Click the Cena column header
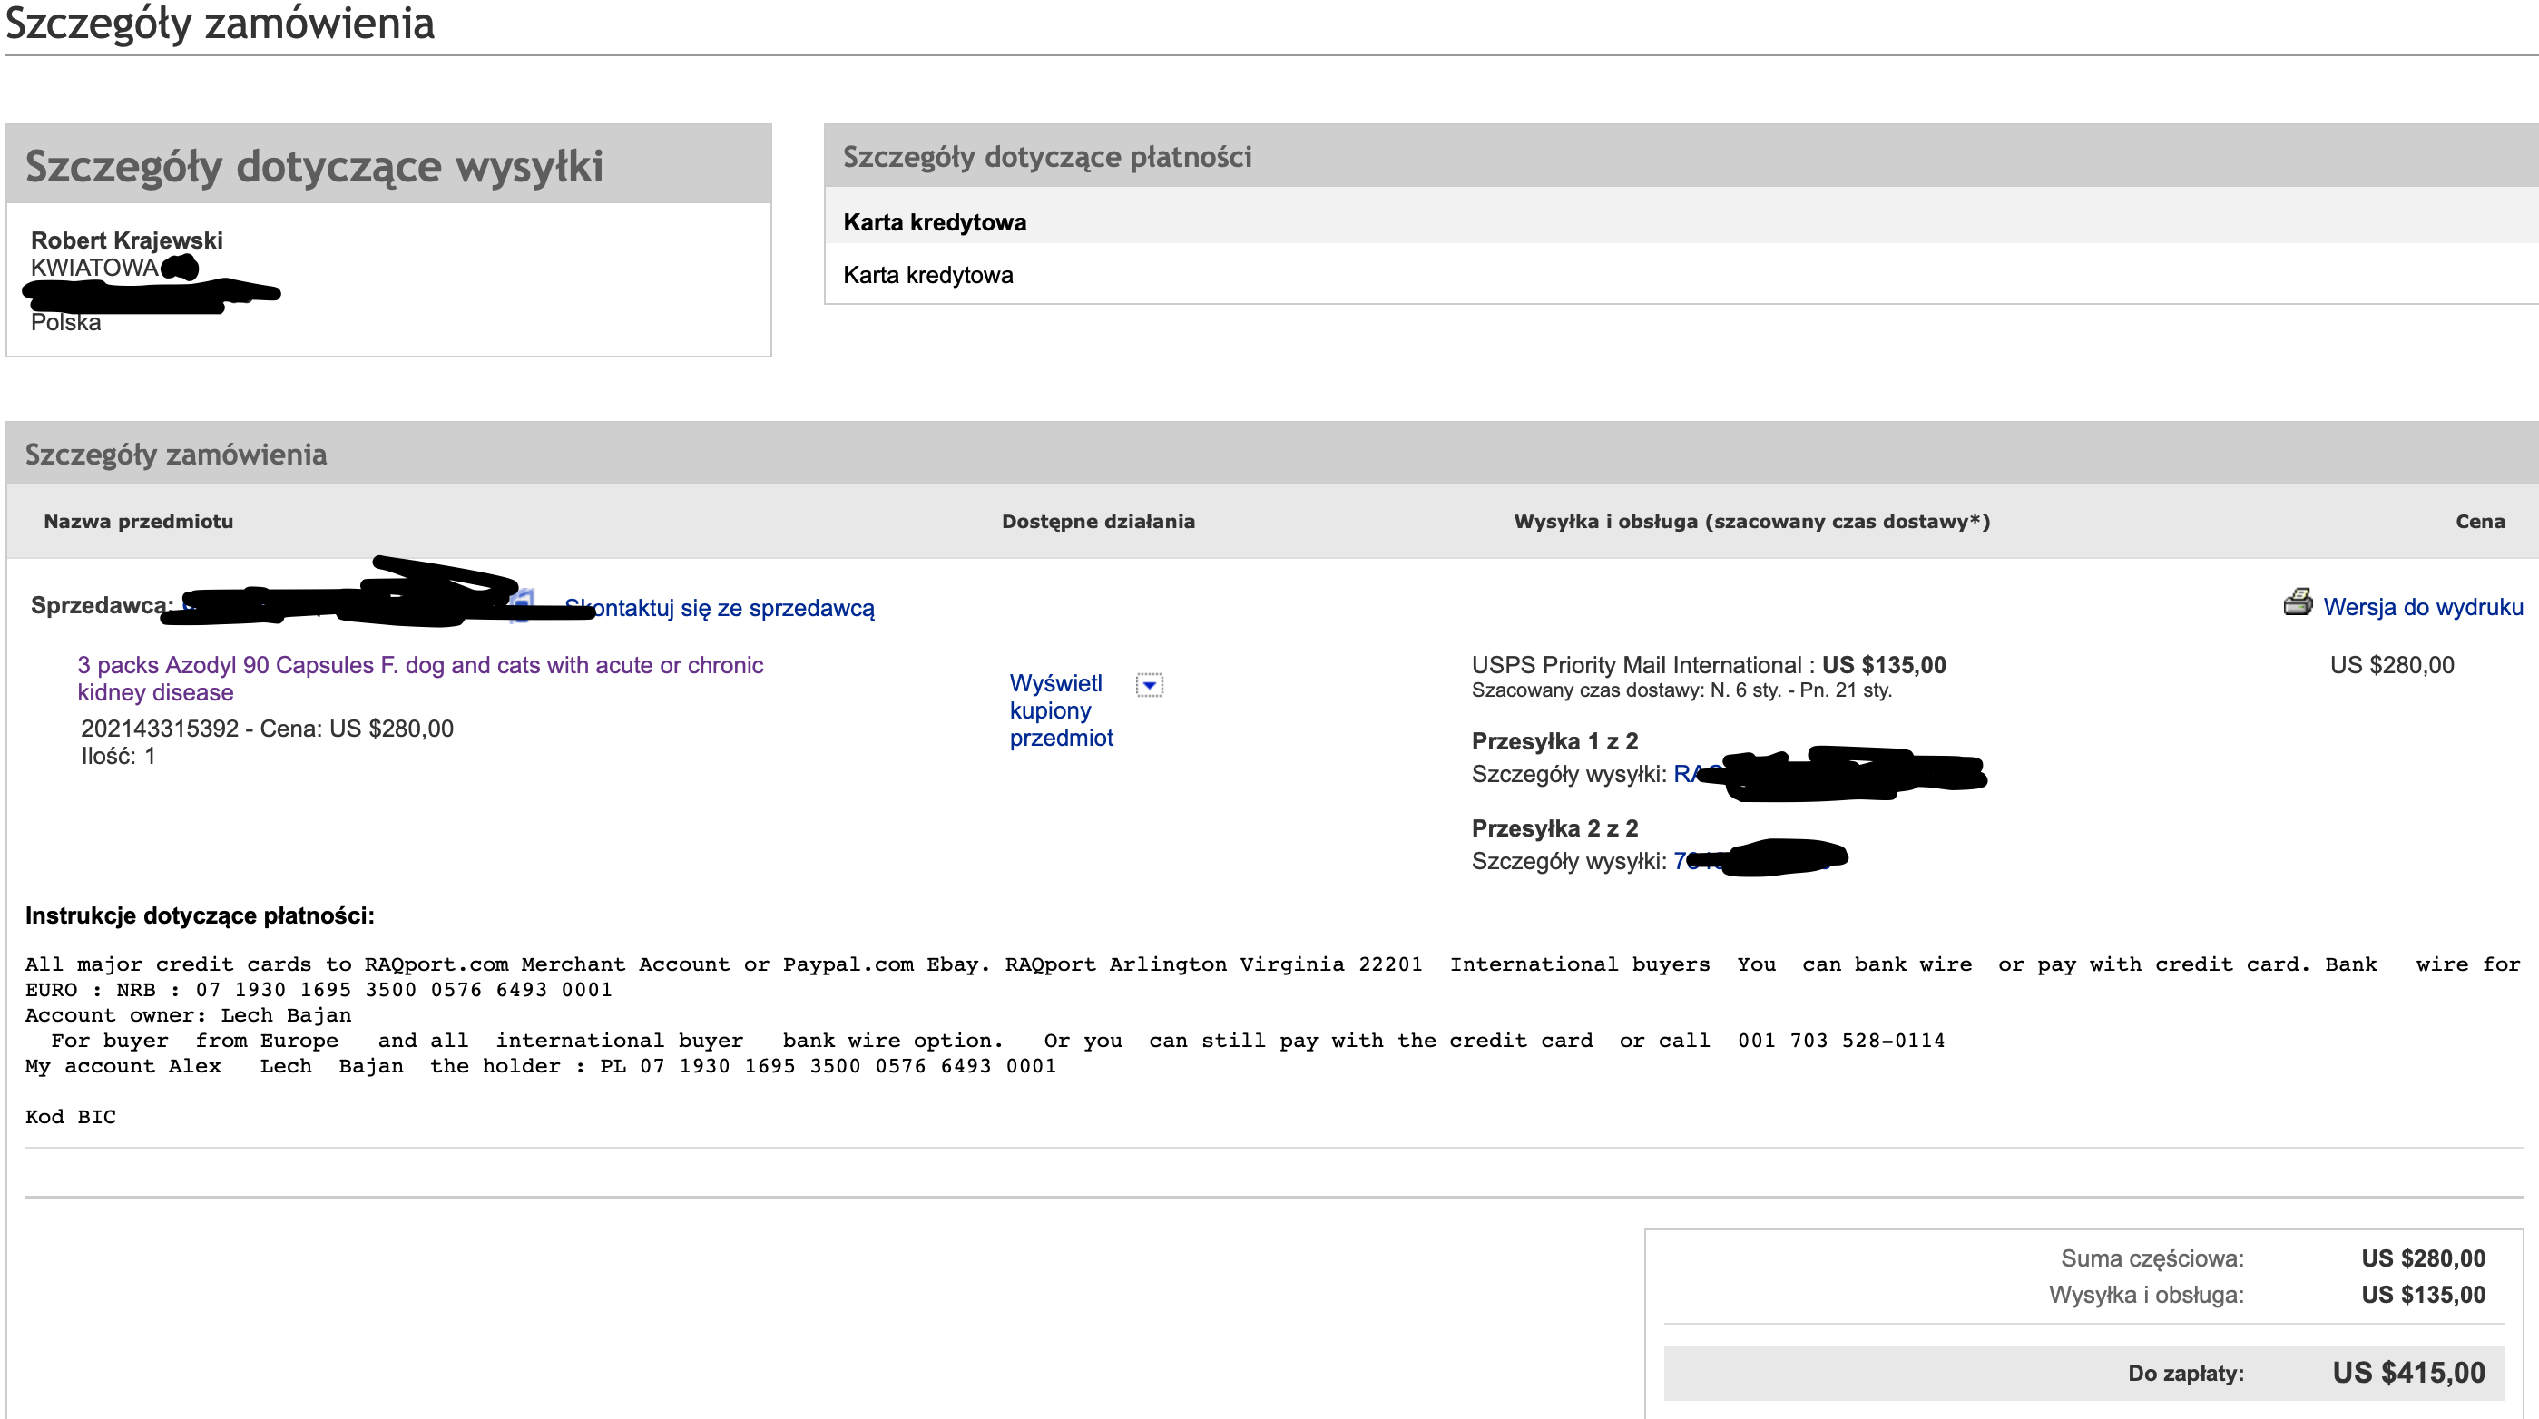 point(2480,522)
